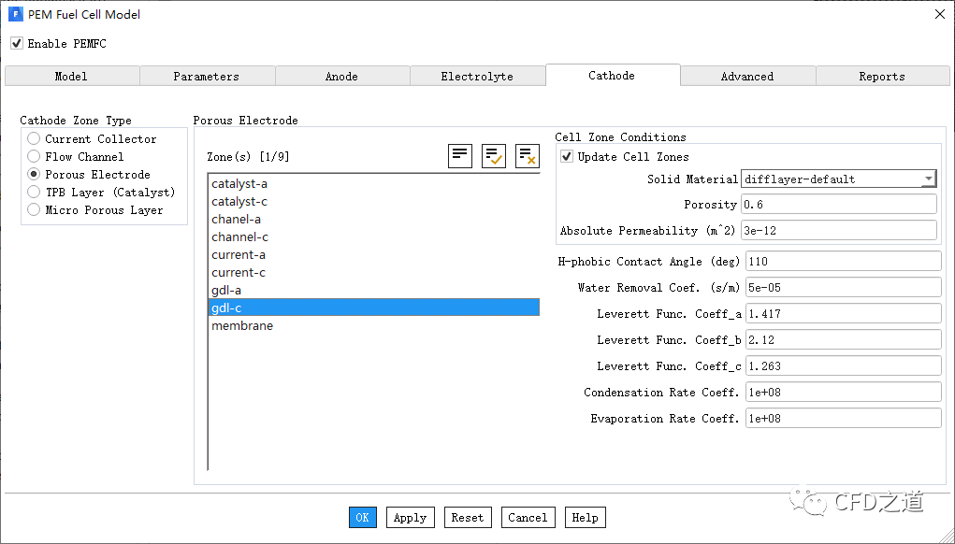Viewport: 955px width, 544px height.
Task: Select the membrane zone in the list
Action: coord(242,325)
